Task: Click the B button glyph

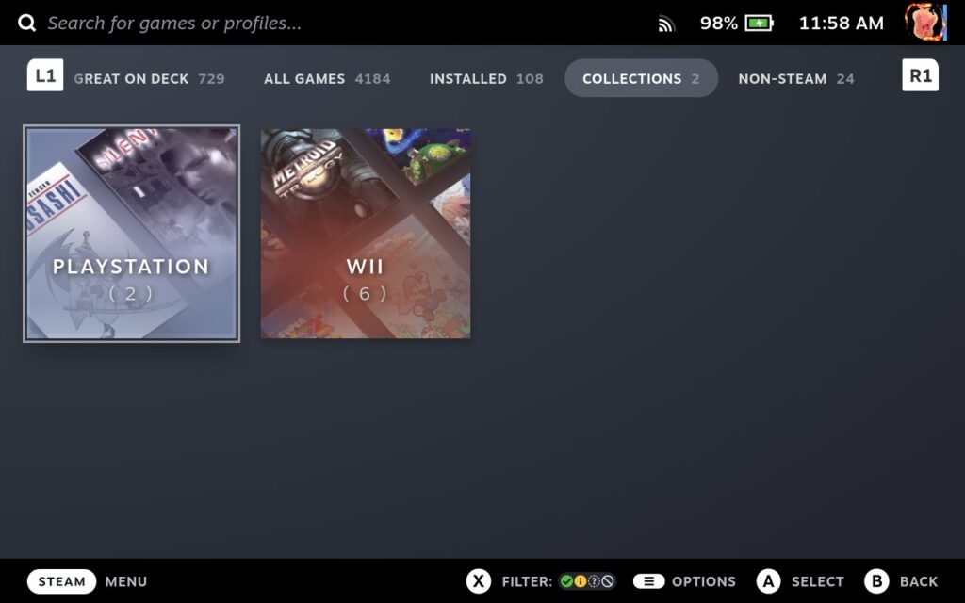Action: [876, 581]
